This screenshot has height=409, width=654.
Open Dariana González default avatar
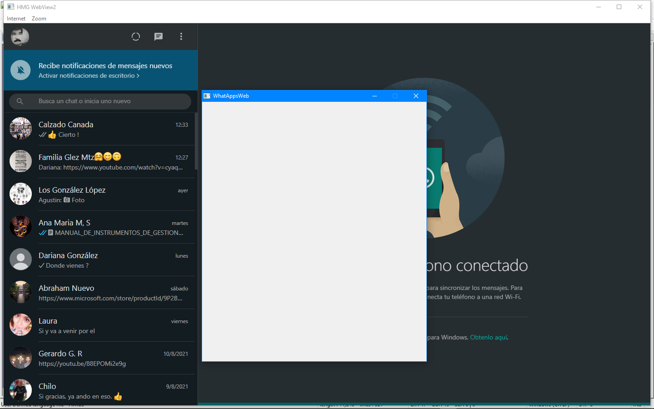[x=20, y=259]
